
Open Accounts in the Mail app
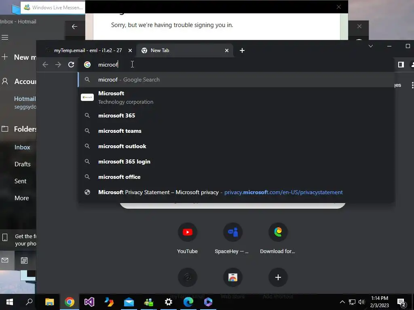tap(19, 82)
